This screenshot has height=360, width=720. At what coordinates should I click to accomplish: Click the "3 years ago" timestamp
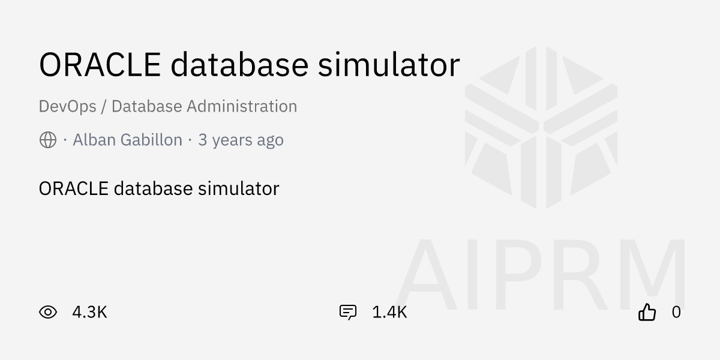tap(241, 140)
